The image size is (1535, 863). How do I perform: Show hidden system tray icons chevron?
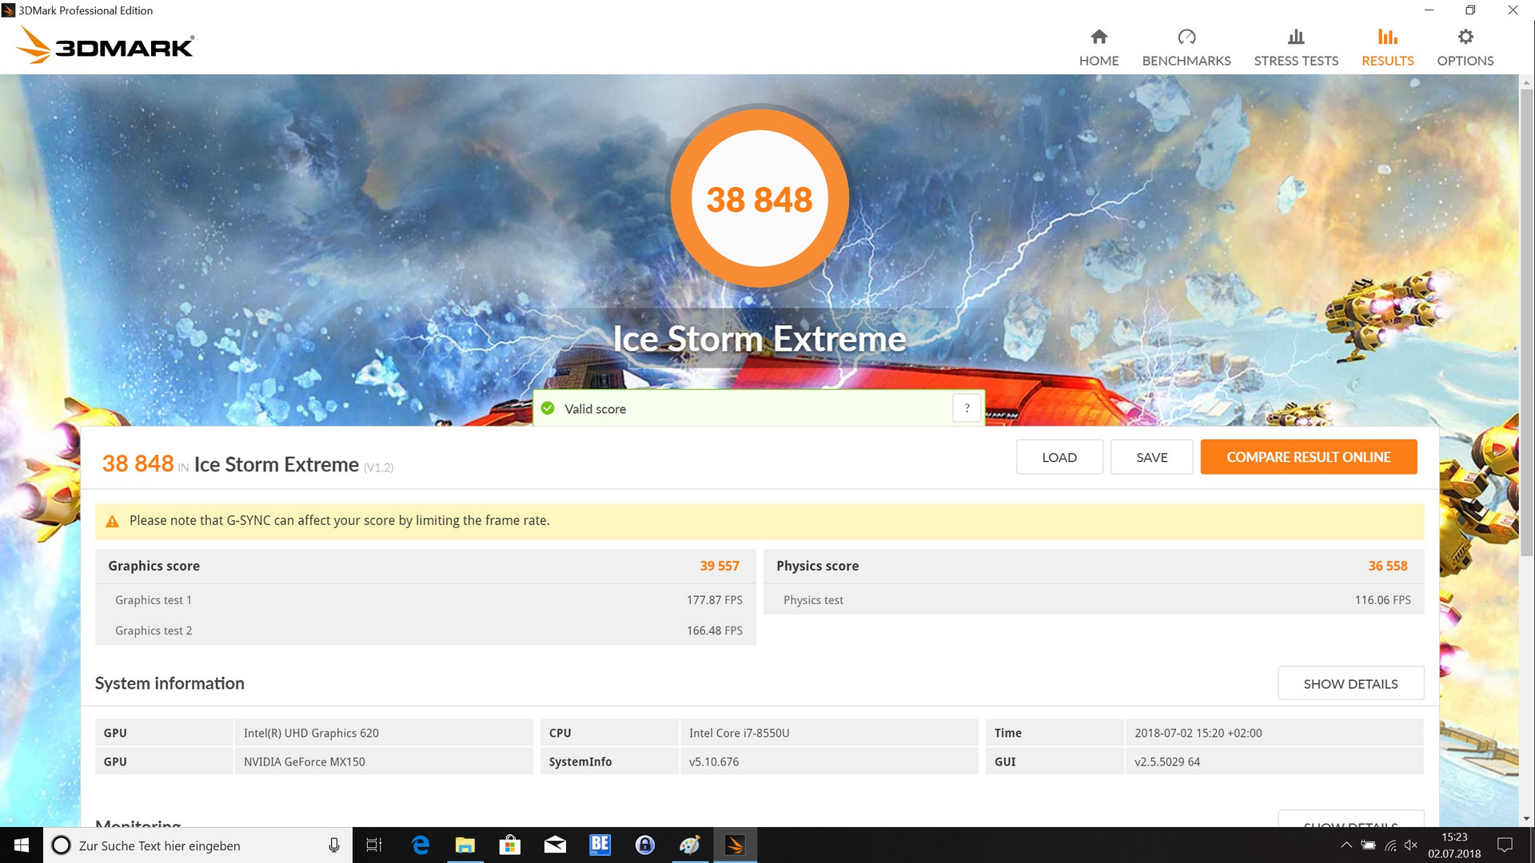coord(1346,845)
